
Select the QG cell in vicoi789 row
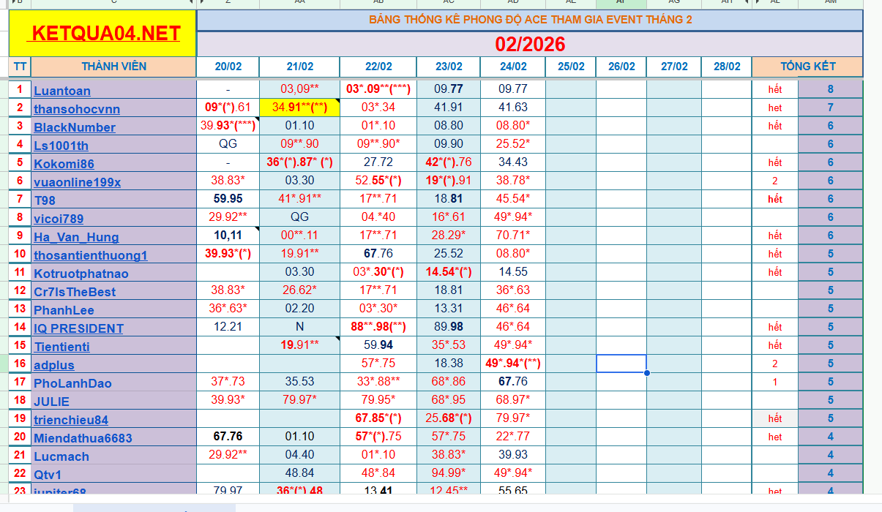299,217
